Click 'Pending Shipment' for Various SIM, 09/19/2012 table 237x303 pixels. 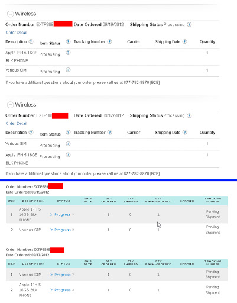point(213,230)
